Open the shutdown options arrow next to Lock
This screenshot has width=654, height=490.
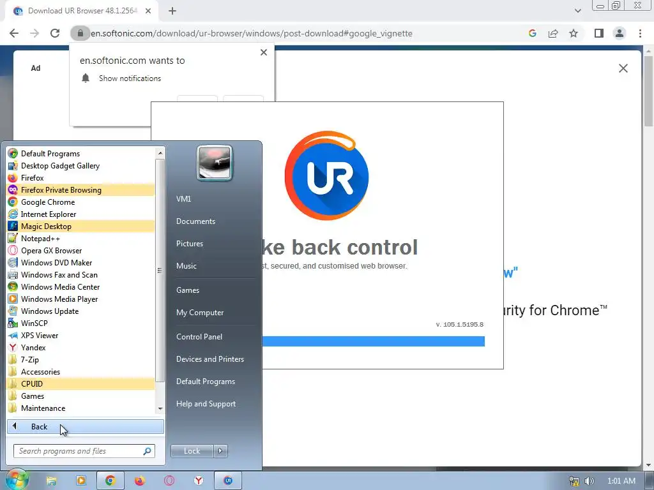pyautogui.click(x=220, y=451)
